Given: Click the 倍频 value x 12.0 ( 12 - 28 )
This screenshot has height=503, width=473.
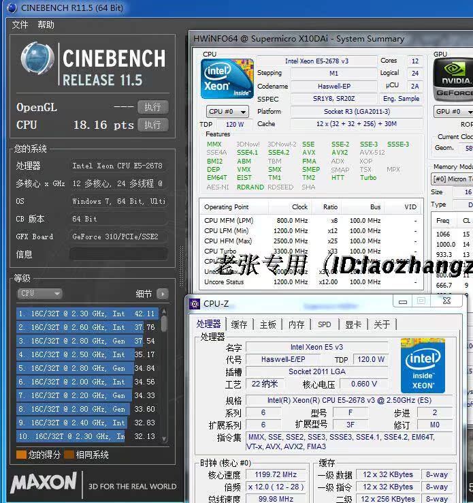Looking at the screenshot, I should pyautogui.click(x=276, y=487).
